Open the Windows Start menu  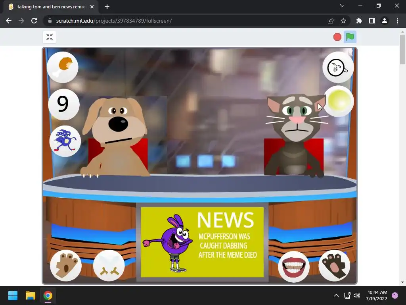[13, 295]
